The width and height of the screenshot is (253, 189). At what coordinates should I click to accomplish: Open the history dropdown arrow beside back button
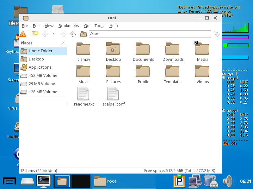pyautogui.click(x=54, y=34)
